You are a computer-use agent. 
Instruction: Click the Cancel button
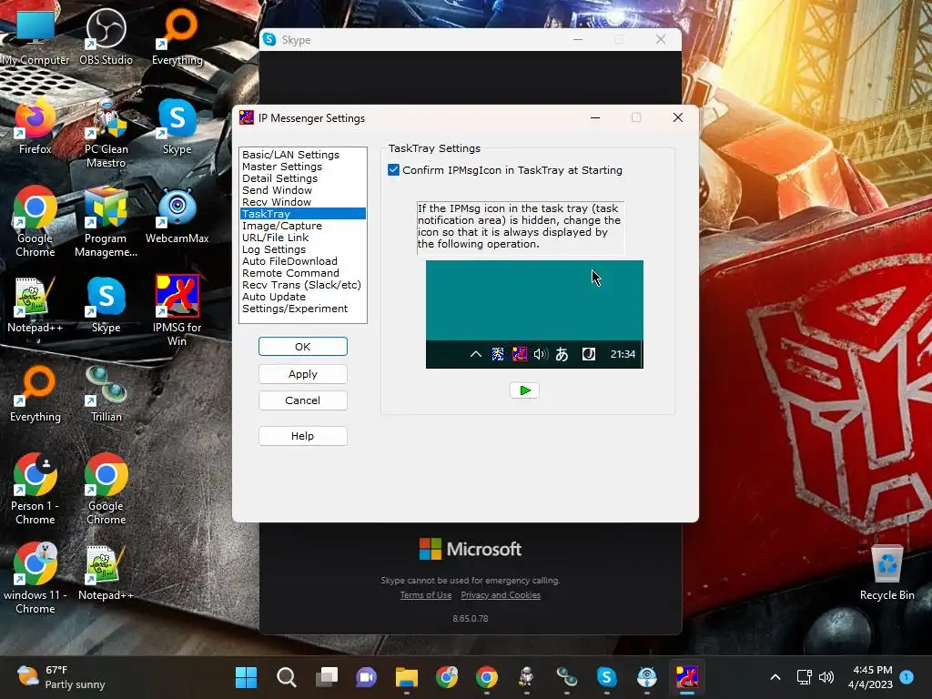(302, 400)
